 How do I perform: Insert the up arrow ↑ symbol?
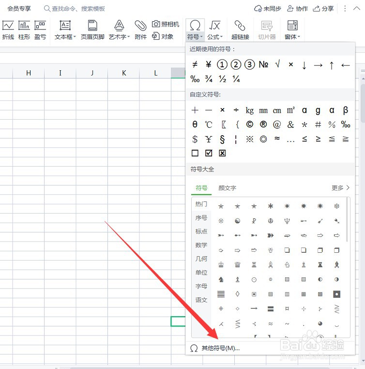tap(332, 65)
